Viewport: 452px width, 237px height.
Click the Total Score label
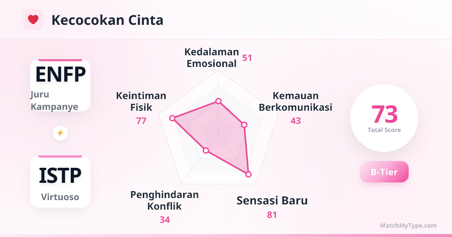tap(384, 130)
